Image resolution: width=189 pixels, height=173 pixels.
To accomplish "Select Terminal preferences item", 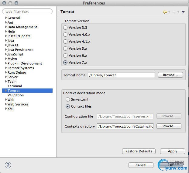I will tap(15, 86).
